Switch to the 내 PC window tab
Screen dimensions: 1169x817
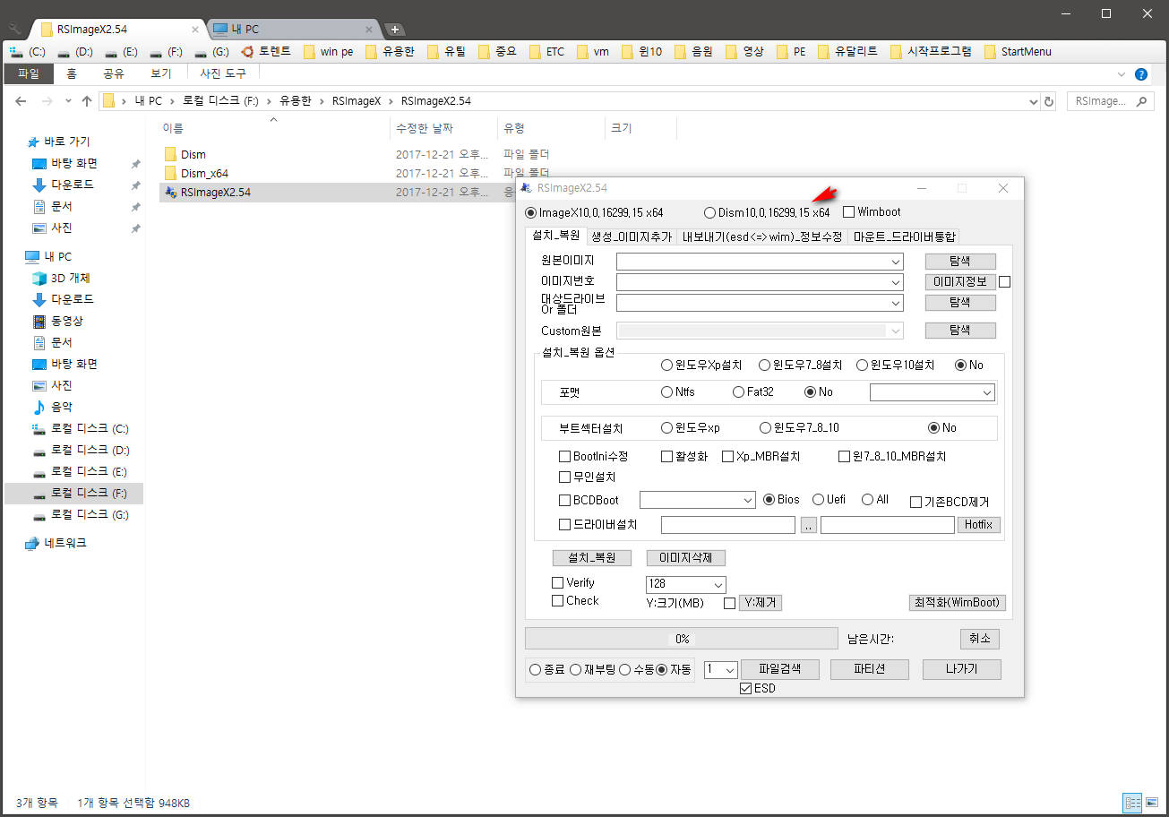click(290, 29)
